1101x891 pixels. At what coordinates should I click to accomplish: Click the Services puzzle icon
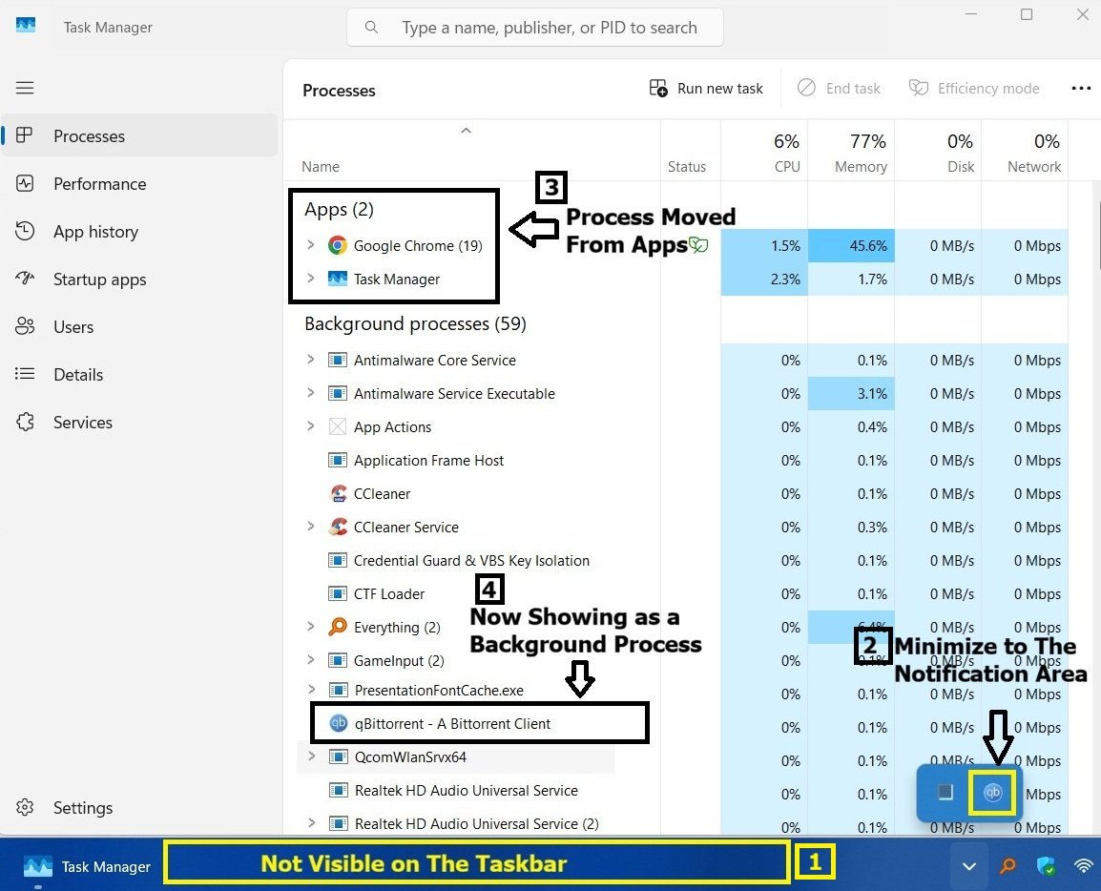click(x=25, y=422)
